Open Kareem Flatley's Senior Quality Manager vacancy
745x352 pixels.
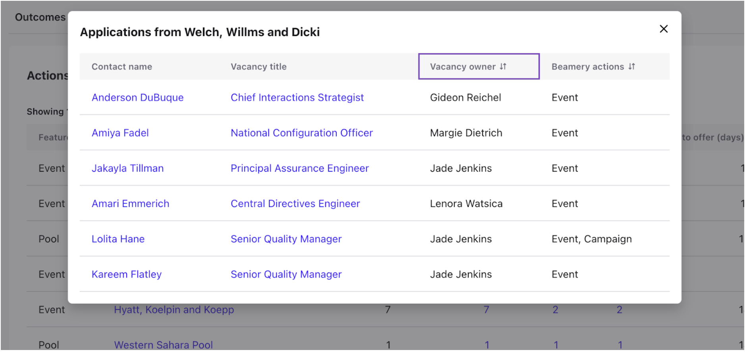pyautogui.click(x=286, y=275)
